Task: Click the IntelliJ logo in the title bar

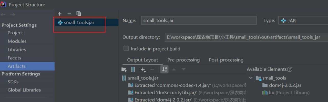Action: tap(3, 4)
